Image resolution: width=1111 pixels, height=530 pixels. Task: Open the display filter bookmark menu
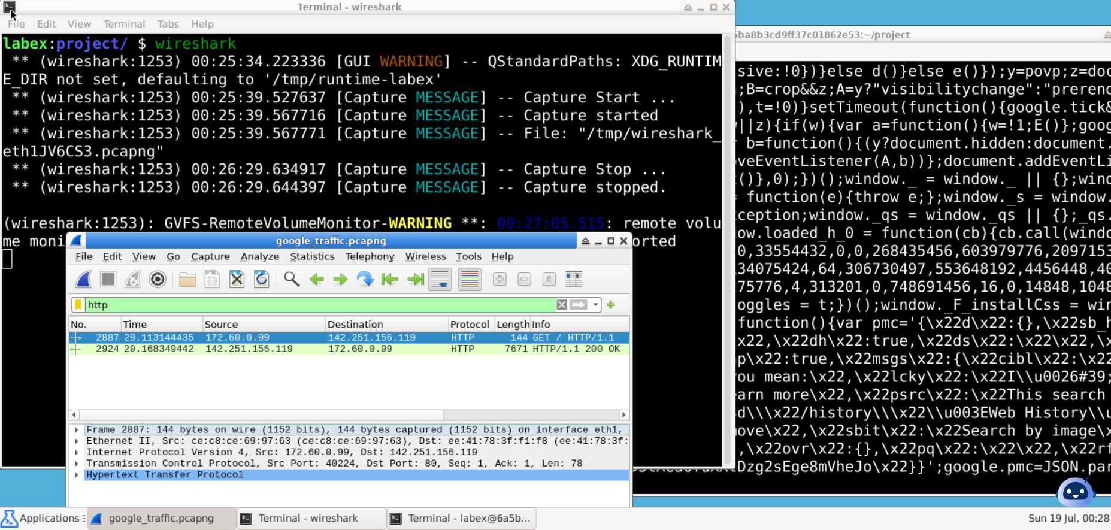(x=78, y=305)
